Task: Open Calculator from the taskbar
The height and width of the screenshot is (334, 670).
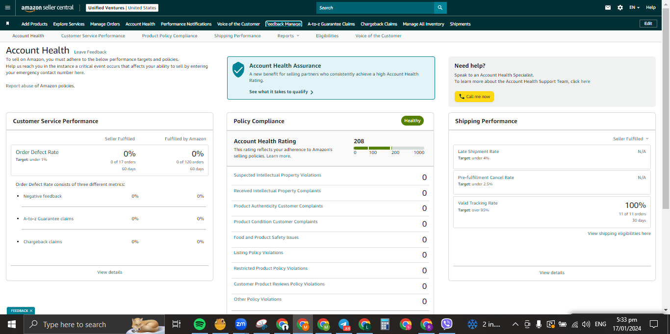Action: (385, 324)
